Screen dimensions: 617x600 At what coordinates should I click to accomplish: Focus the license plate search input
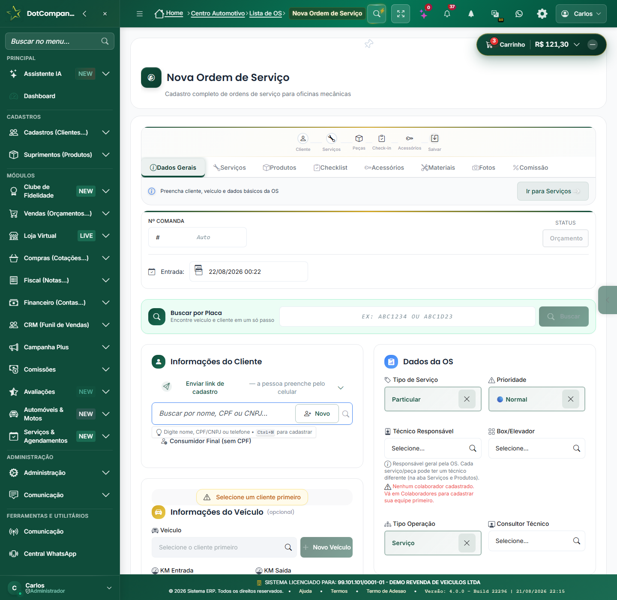[407, 316]
